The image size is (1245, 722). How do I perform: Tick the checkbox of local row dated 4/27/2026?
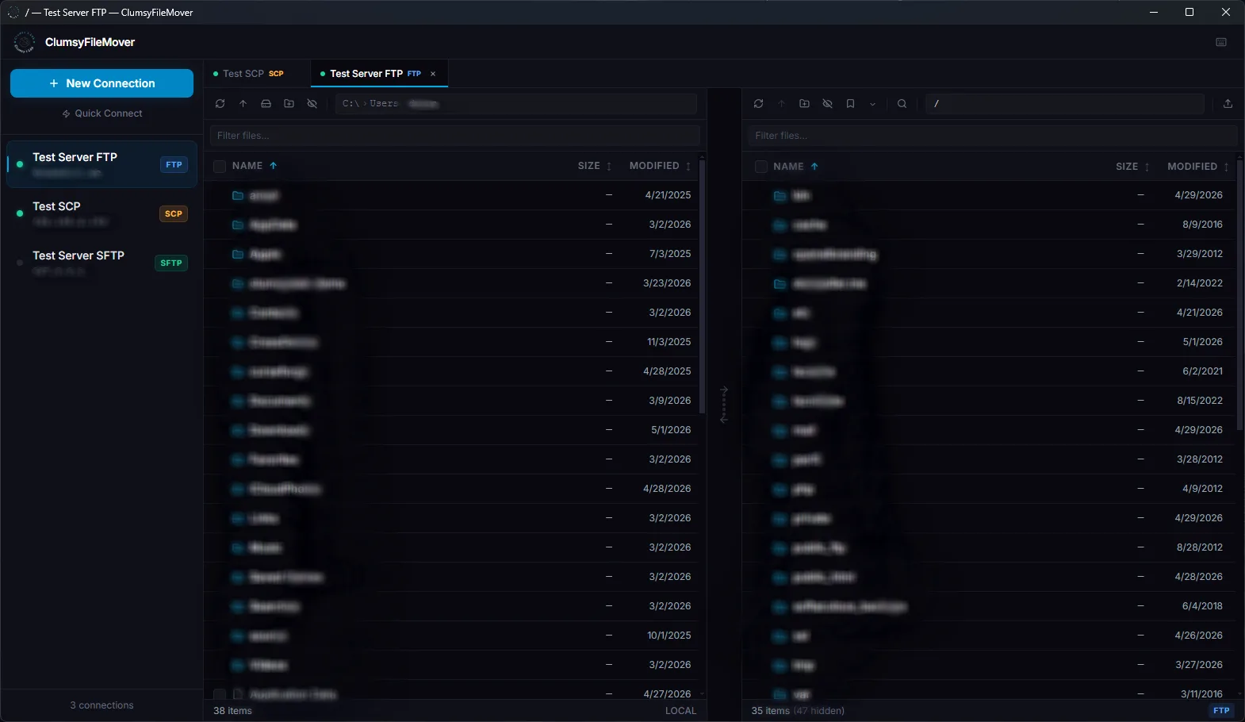[x=220, y=694]
